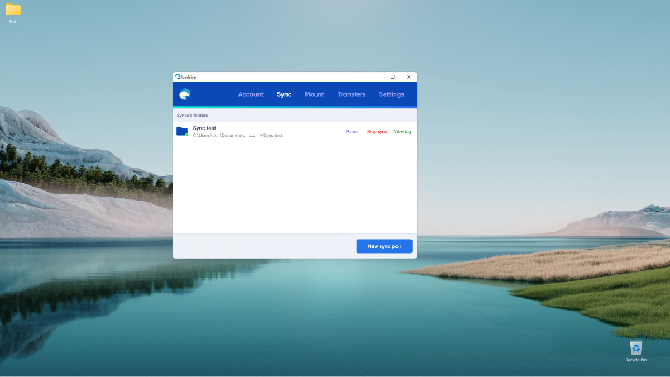The image size is (670, 377).
Task: Open the Account tab
Action: click(251, 94)
